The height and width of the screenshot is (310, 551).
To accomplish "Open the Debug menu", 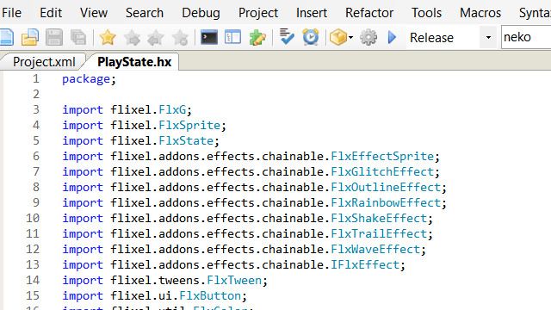I will 201,13.
